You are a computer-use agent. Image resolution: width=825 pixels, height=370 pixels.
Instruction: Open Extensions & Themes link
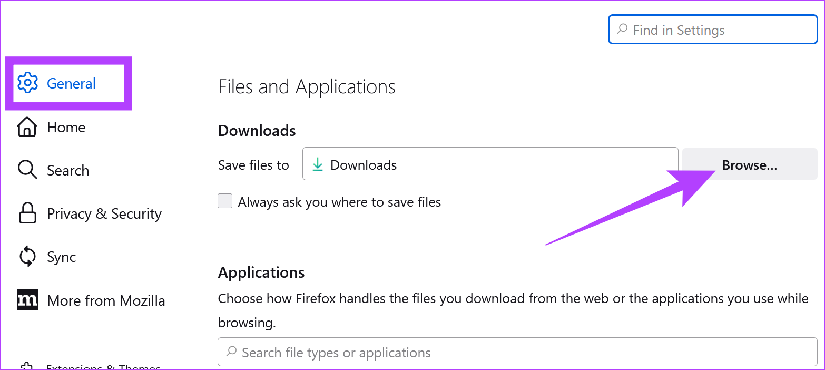[x=103, y=367]
